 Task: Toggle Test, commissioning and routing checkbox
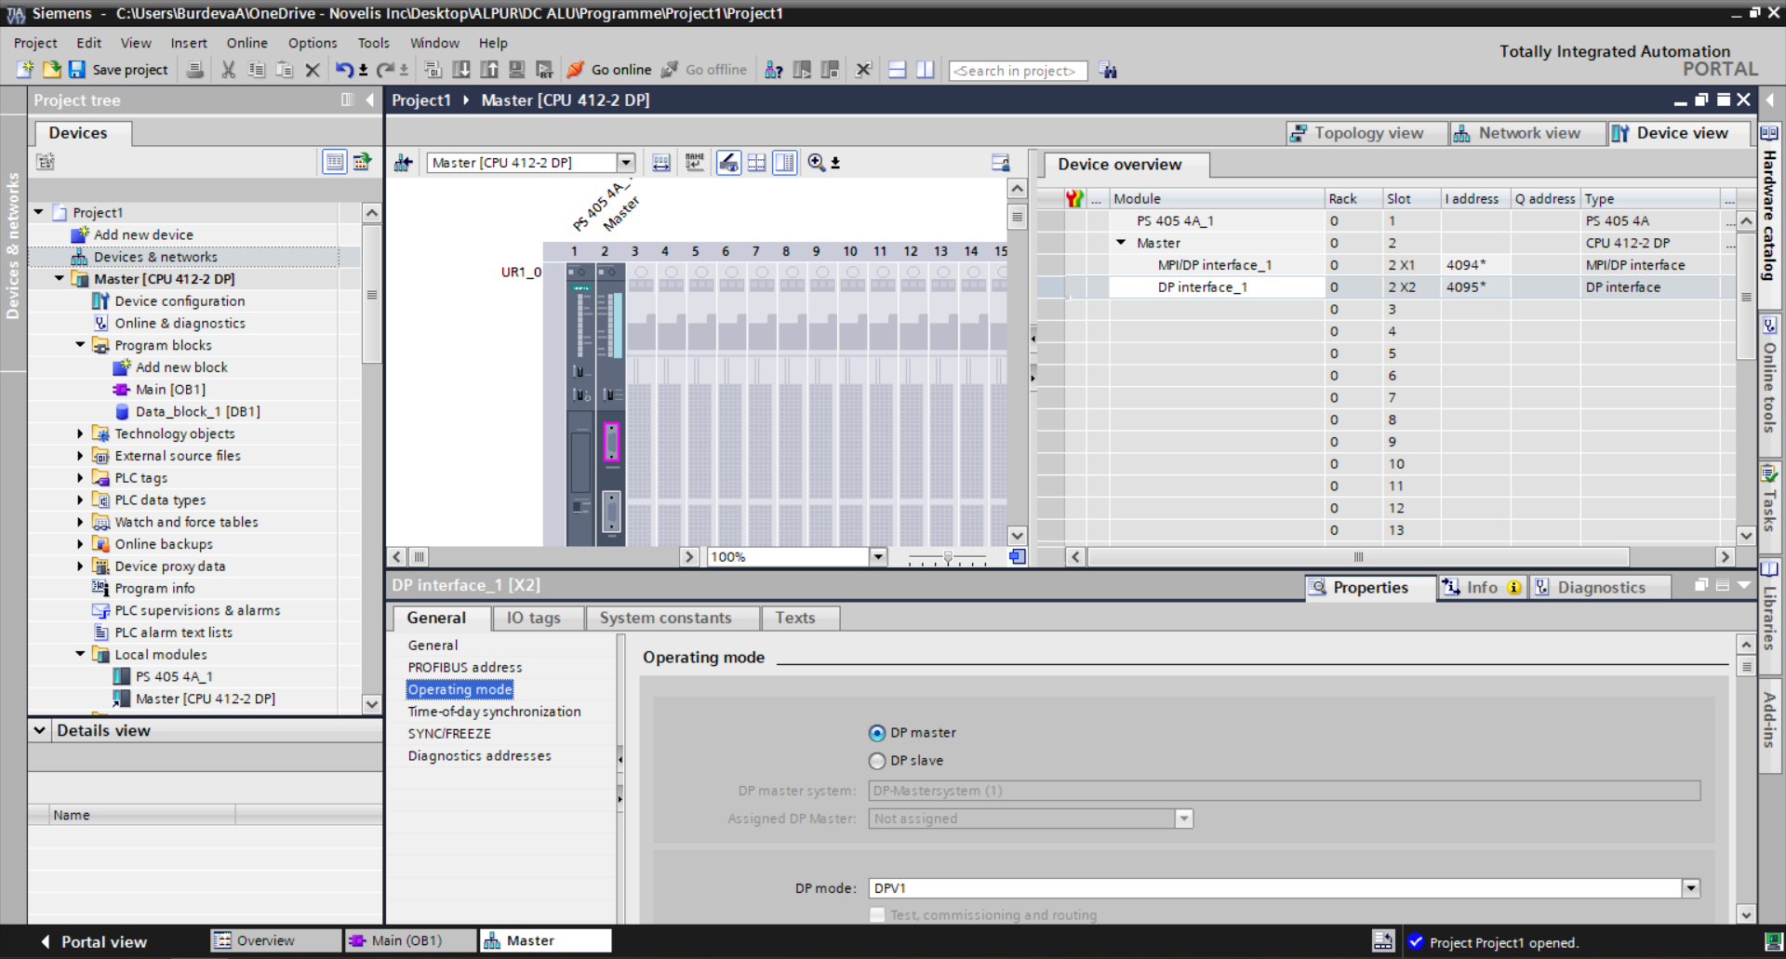coord(876,915)
